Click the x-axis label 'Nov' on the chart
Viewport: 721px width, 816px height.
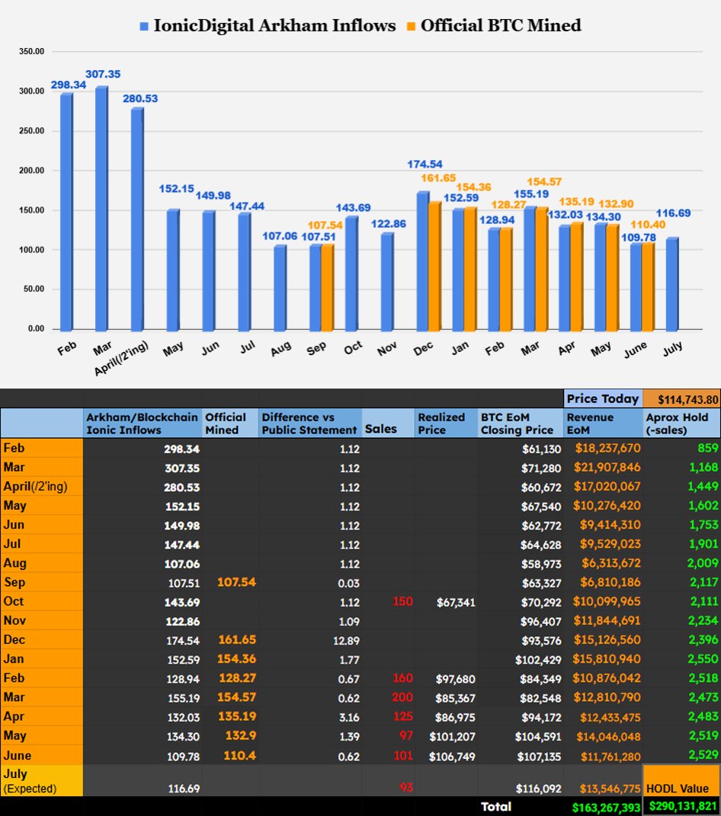[386, 349]
